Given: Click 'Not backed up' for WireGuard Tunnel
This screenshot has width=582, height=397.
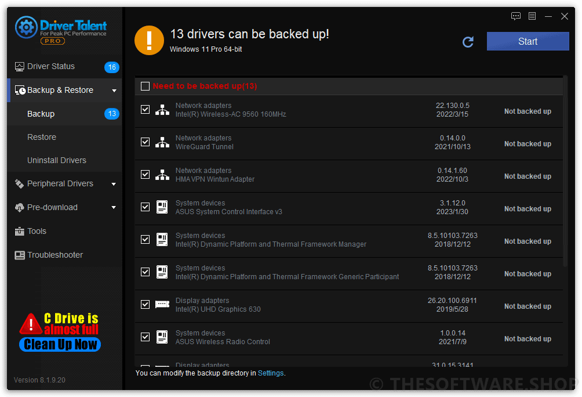Looking at the screenshot, I should [528, 144].
